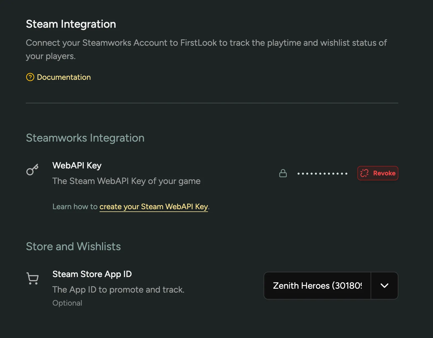Click the cart icon under Store and Wishlists
433x338 pixels.
pyautogui.click(x=32, y=279)
